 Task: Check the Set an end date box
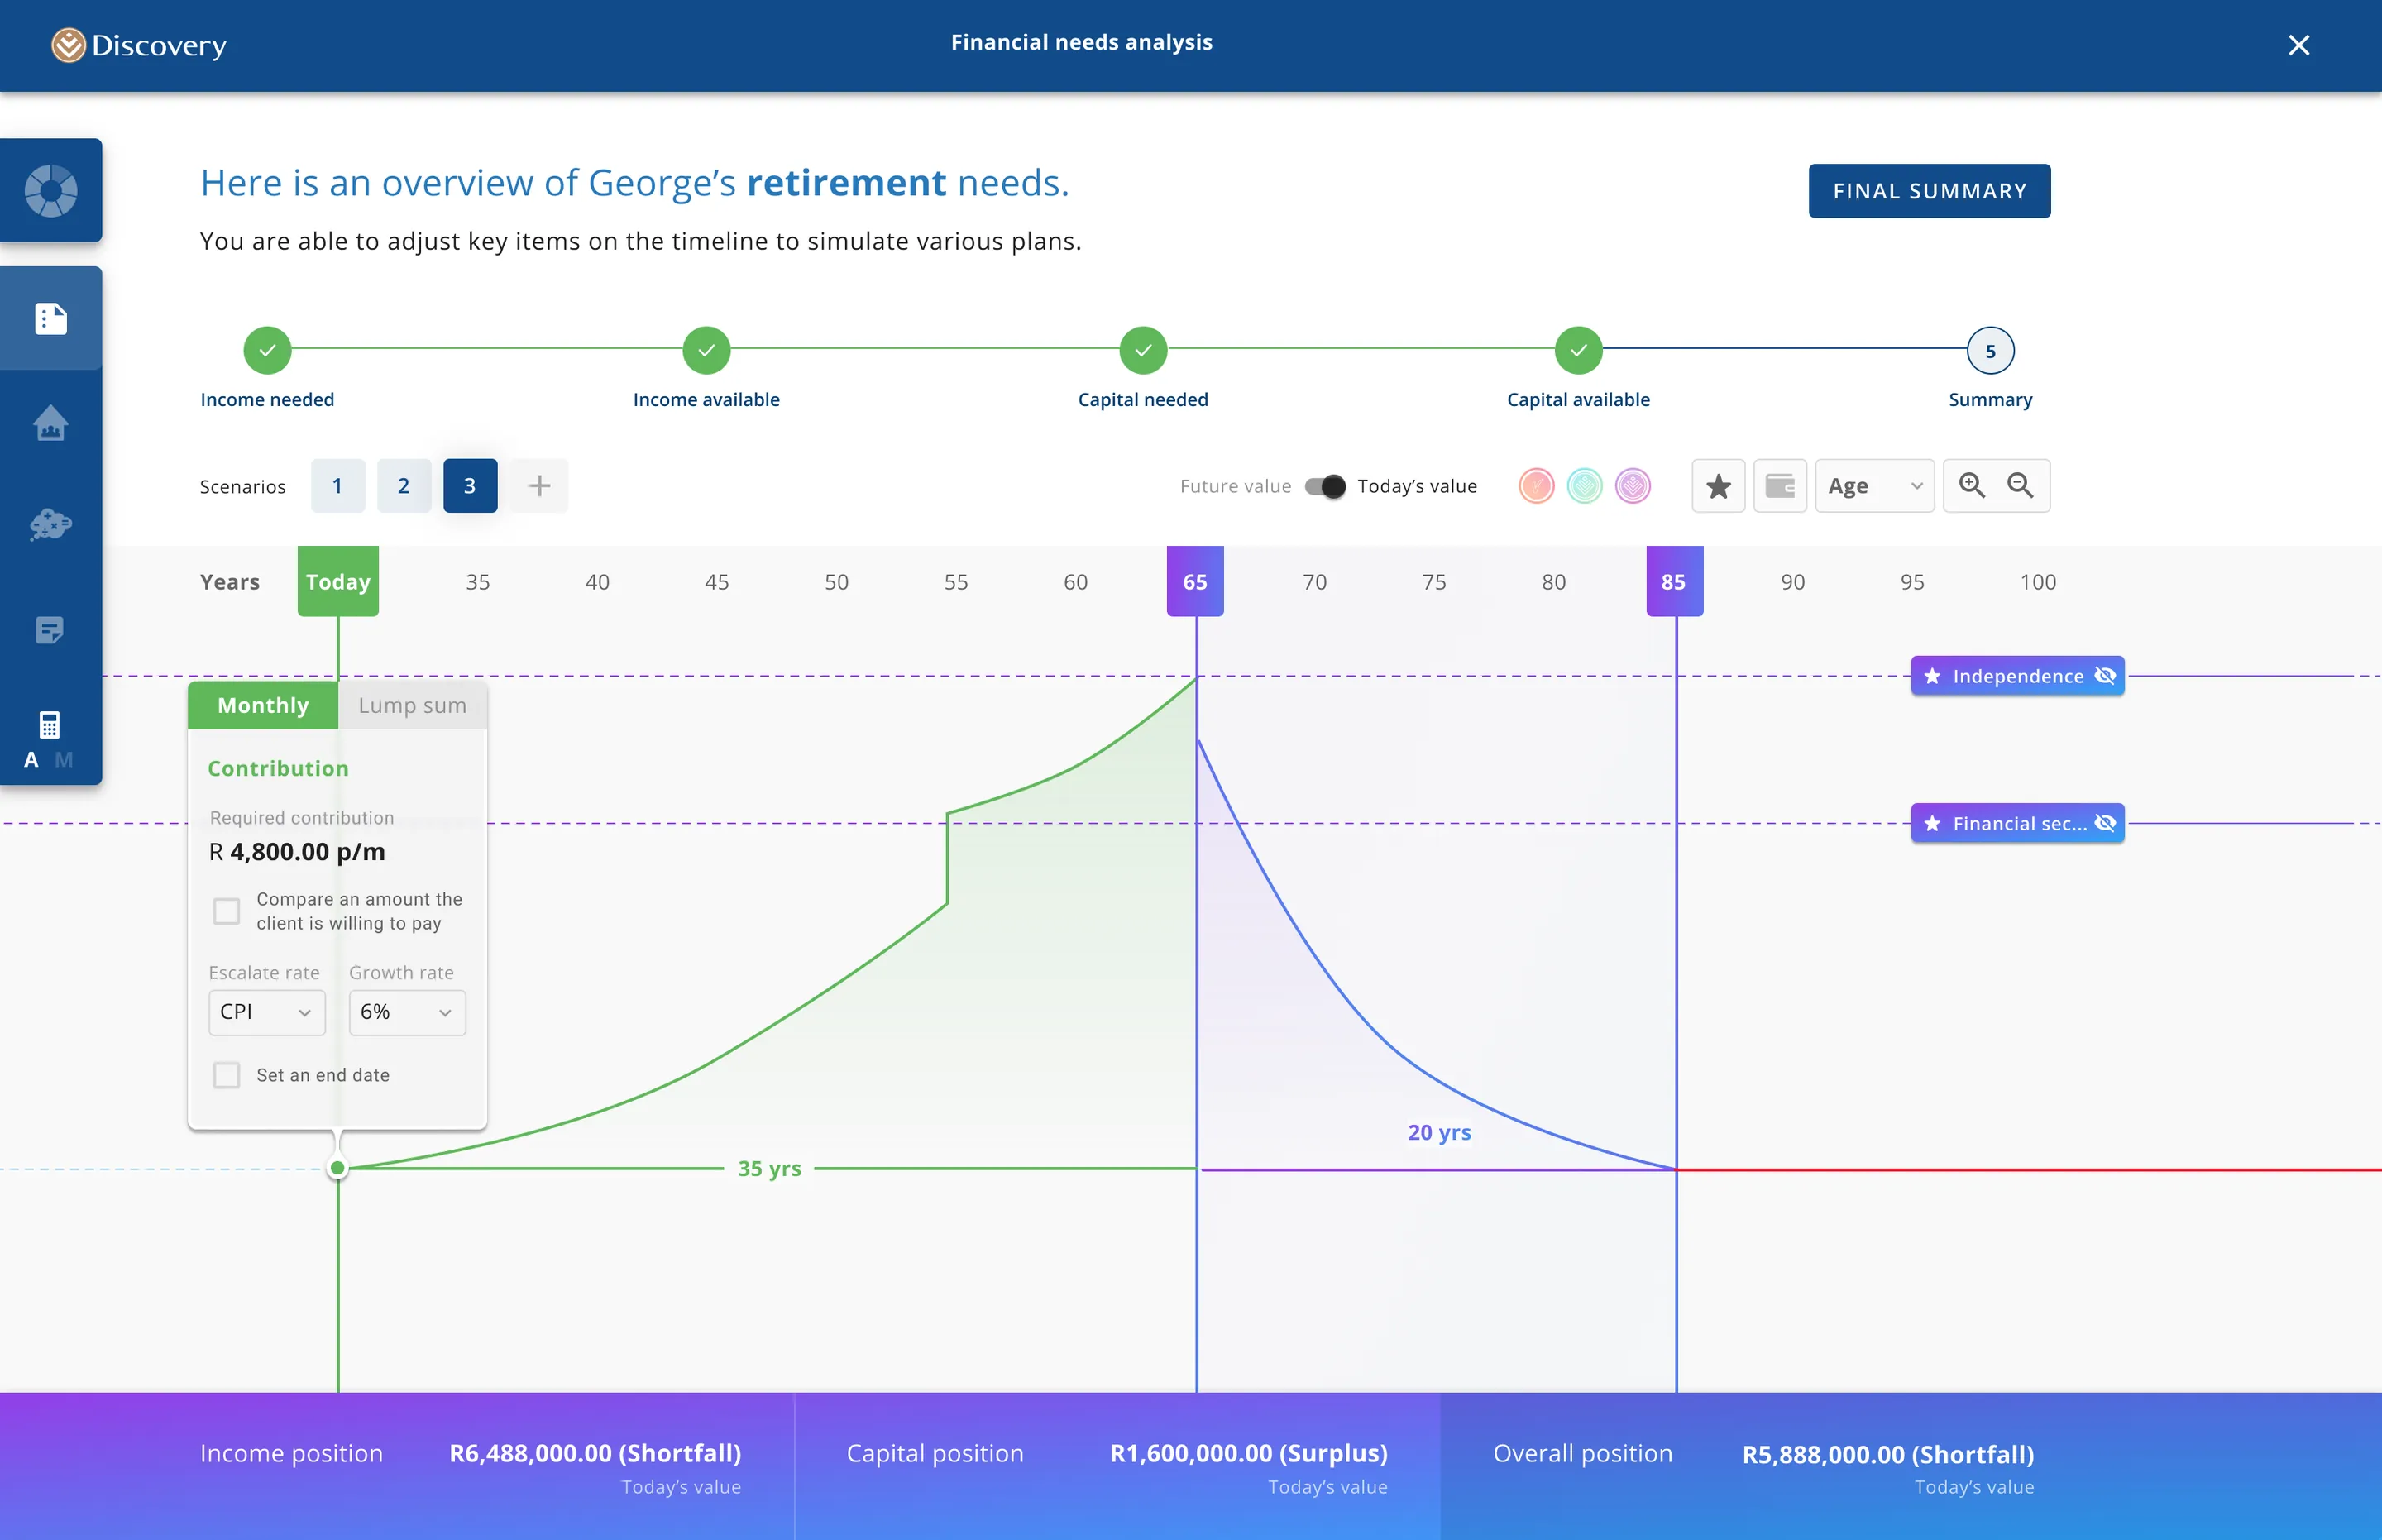227,1075
